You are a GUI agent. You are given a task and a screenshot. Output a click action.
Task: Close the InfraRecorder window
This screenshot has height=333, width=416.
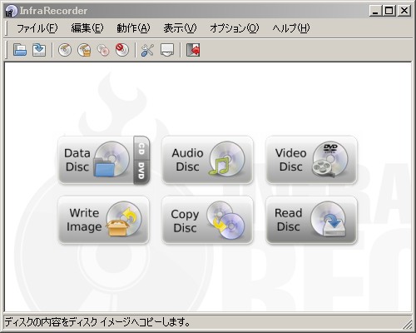click(x=404, y=11)
